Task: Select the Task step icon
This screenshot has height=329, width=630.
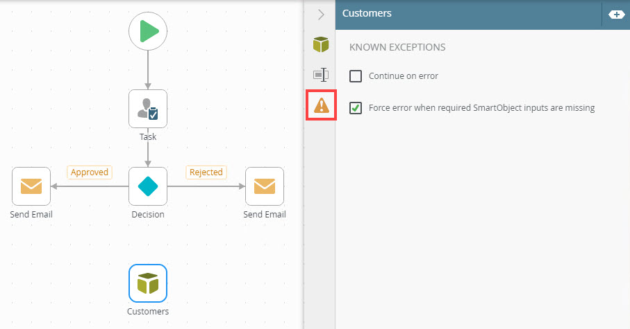Action: [x=148, y=109]
